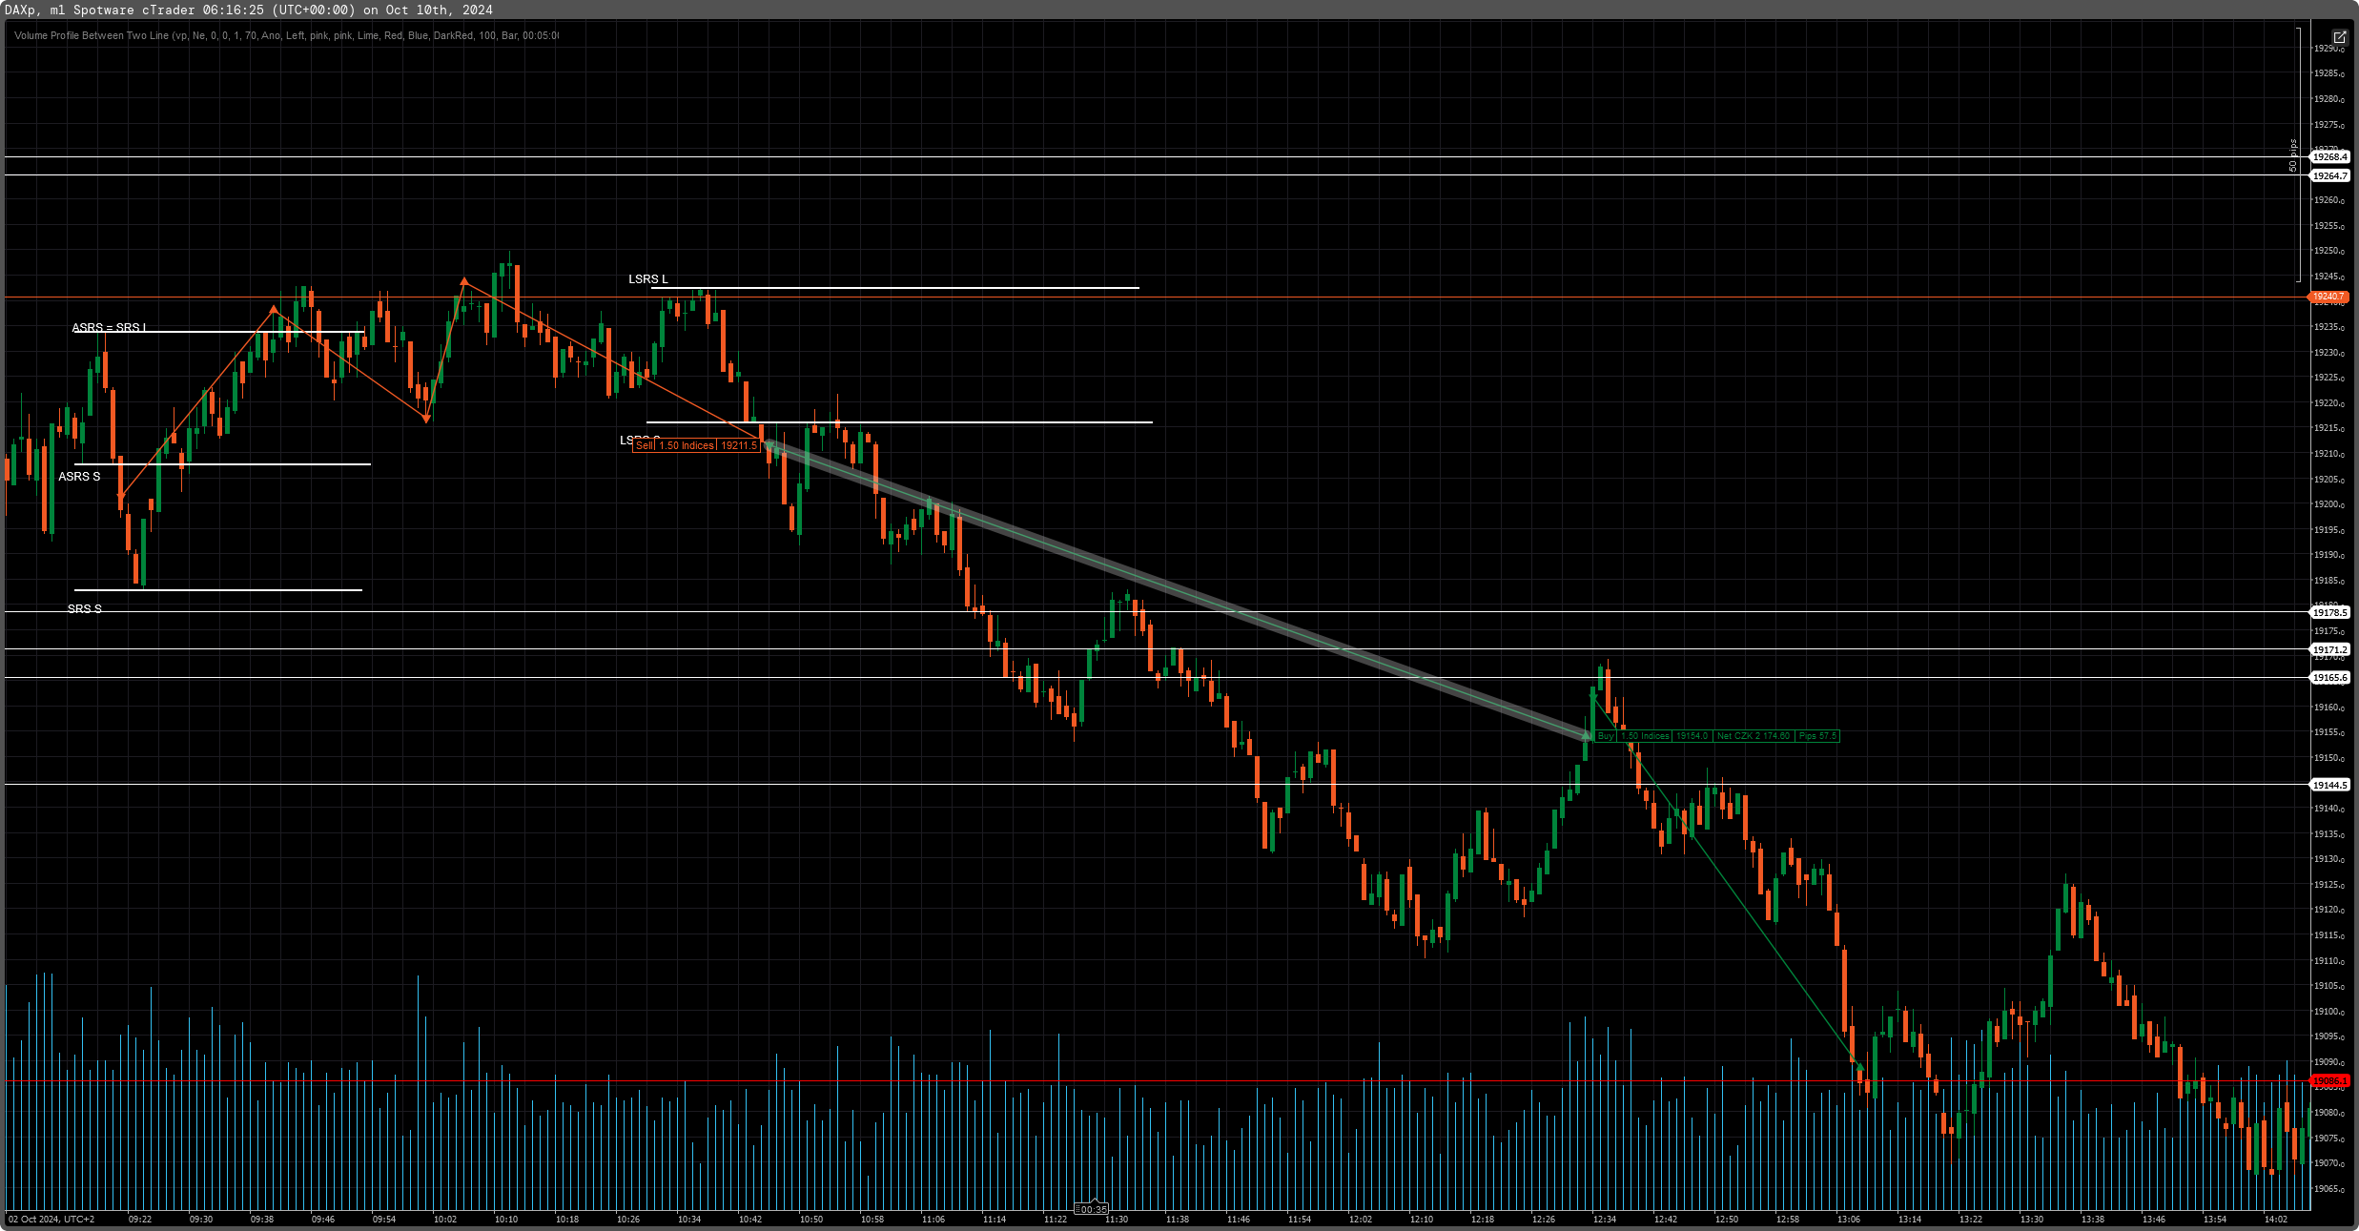Image resolution: width=2359 pixels, height=1231 pixels.
Task: Click the detach chart pop-out icon
Action: point(2339,37)
